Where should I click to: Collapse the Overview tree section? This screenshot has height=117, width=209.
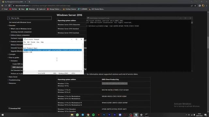[x=8, y=25]
